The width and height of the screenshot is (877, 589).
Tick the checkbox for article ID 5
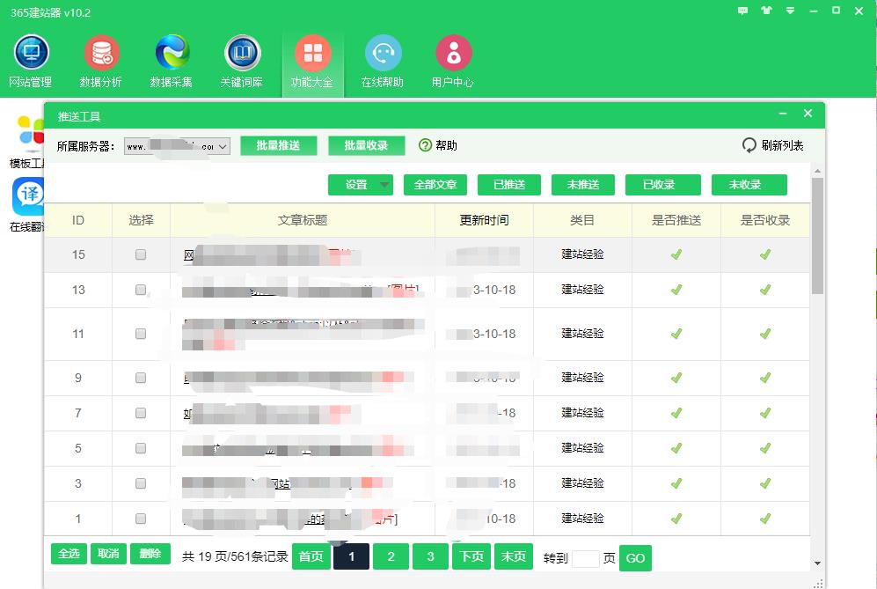point(141,448)
